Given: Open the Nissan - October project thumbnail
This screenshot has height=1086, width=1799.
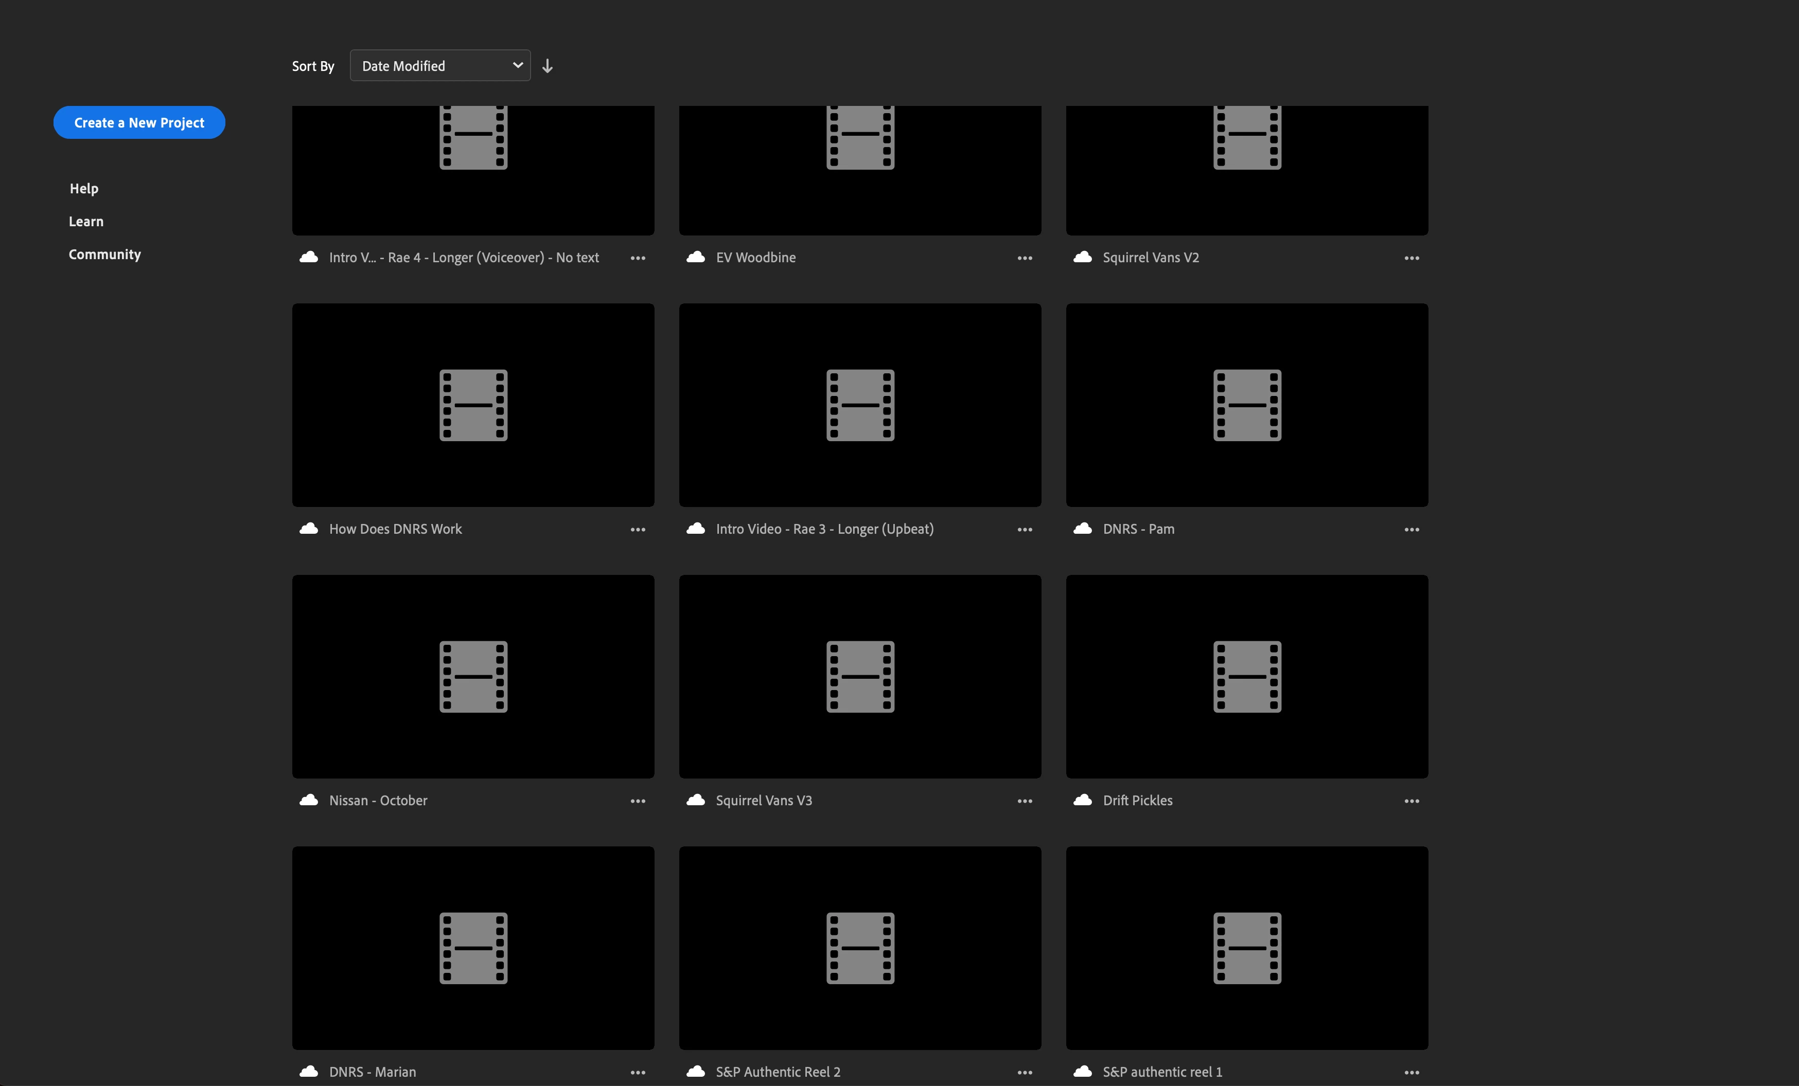Looking at the screenshot, I should point(473,676).
